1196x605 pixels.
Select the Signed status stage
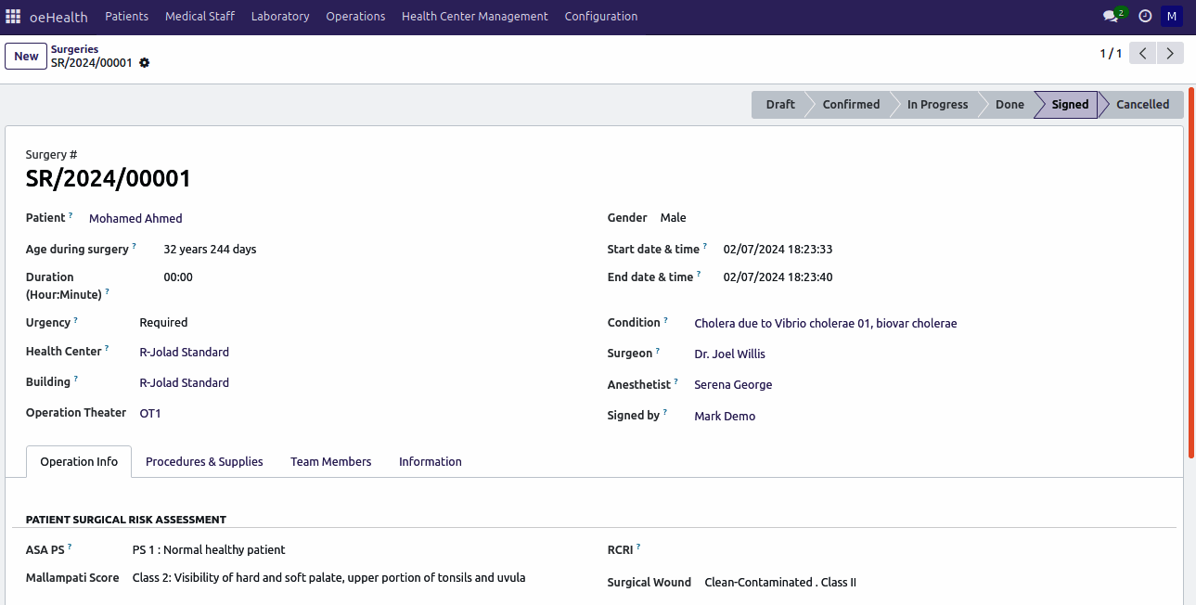(1070, 105)
